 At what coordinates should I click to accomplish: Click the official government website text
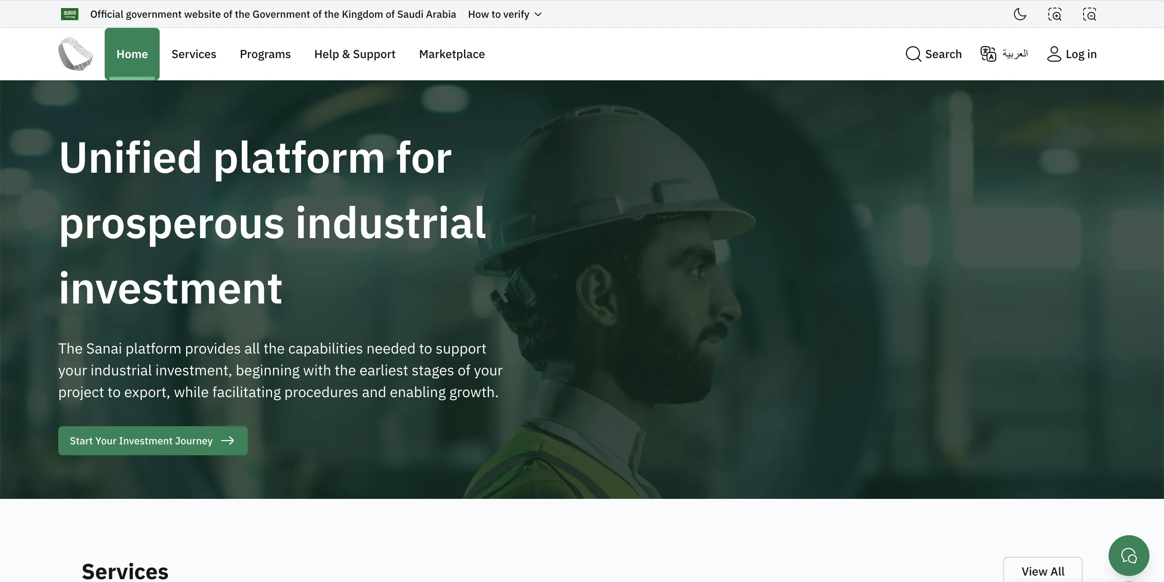273,14
